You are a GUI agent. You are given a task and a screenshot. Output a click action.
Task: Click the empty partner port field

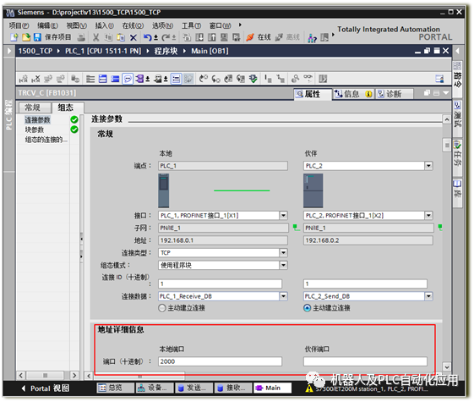click(x=365, y=361)
